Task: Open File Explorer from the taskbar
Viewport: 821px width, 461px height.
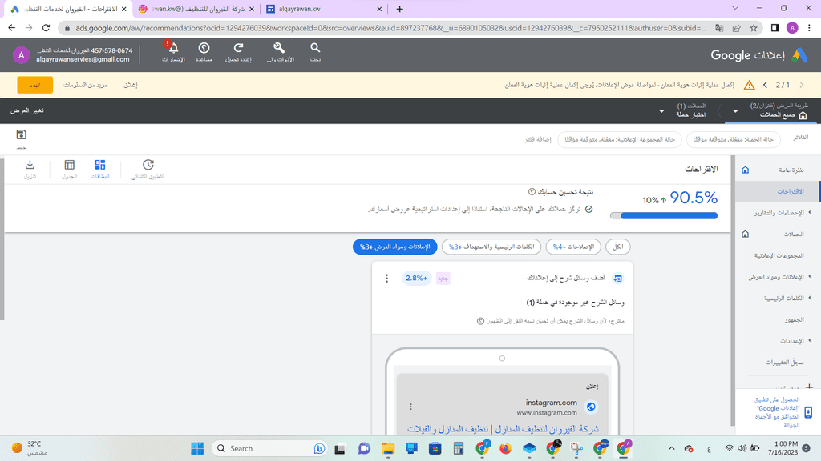Action: pyautogui.click(x=388, y=448)
